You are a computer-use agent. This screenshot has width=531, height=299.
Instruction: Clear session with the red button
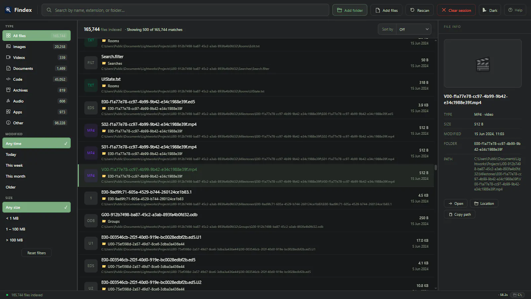tap(456, 10)
